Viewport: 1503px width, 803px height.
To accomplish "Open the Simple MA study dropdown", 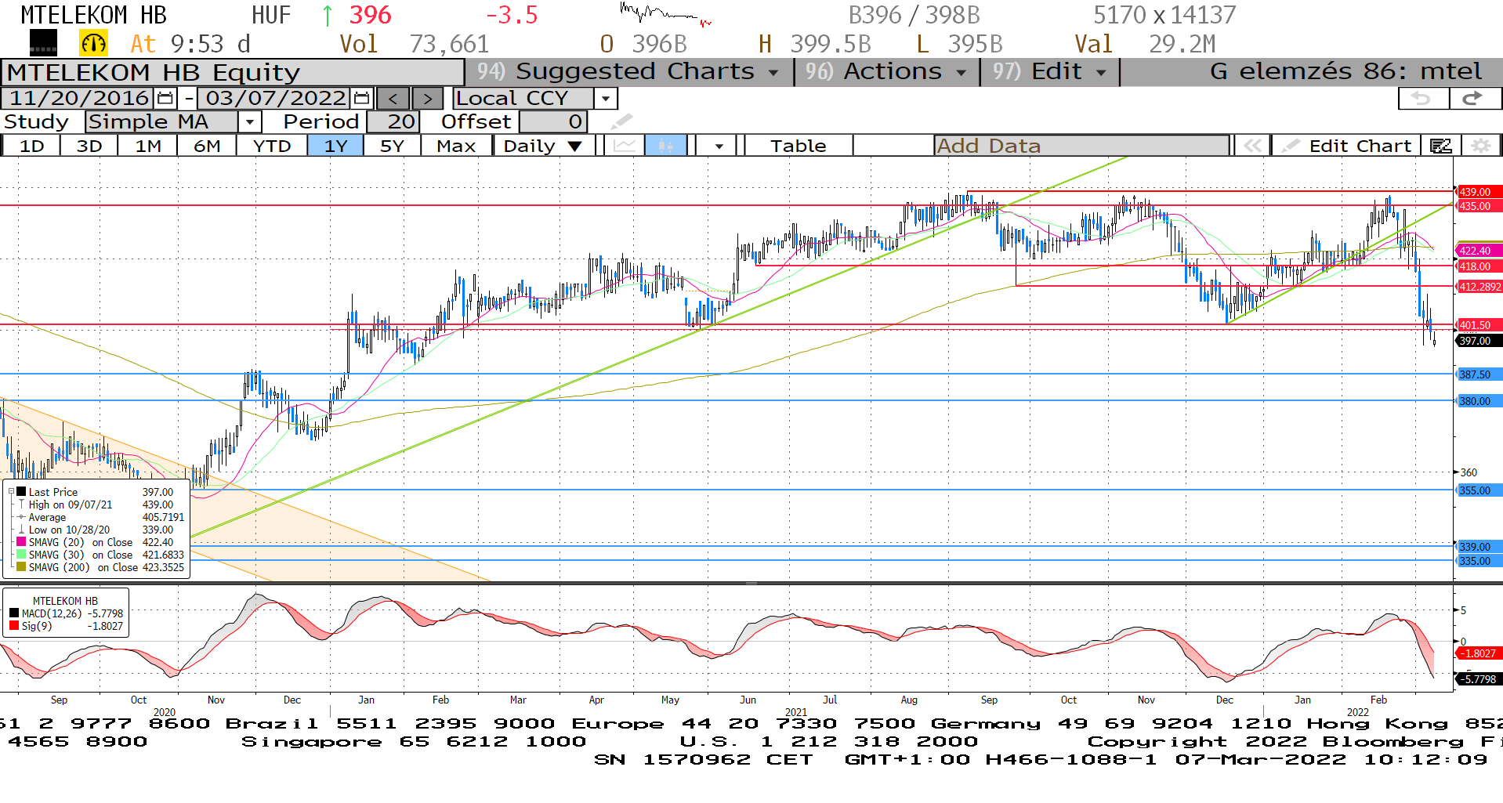I will (x=249, y=122).
